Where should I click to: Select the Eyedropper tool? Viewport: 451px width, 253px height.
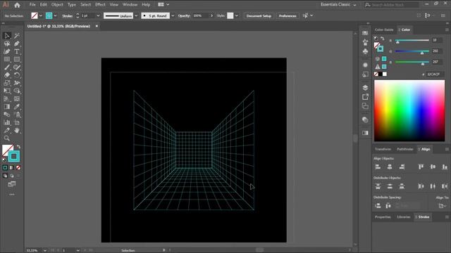[17, 107]
